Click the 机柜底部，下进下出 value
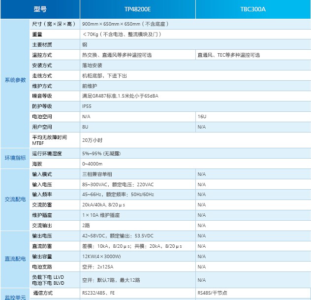Image resolution: width=311 pixels, height=300 pixels. click(x=104, y=76)
